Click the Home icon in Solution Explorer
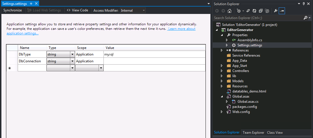 click(230, 11)
